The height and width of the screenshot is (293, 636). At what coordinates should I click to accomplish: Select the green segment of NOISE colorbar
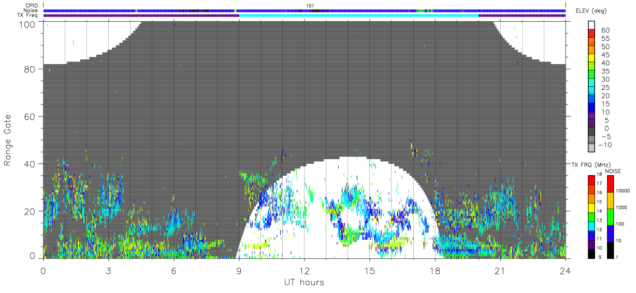click(x=611, y=217)
